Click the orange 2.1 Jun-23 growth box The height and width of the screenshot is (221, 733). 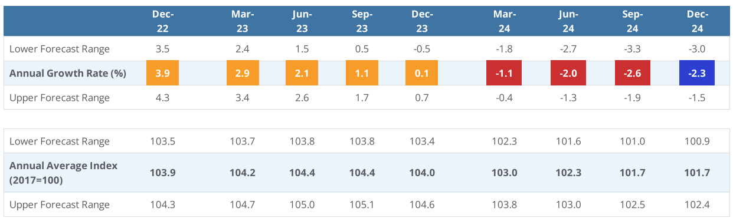coord(302,73)
